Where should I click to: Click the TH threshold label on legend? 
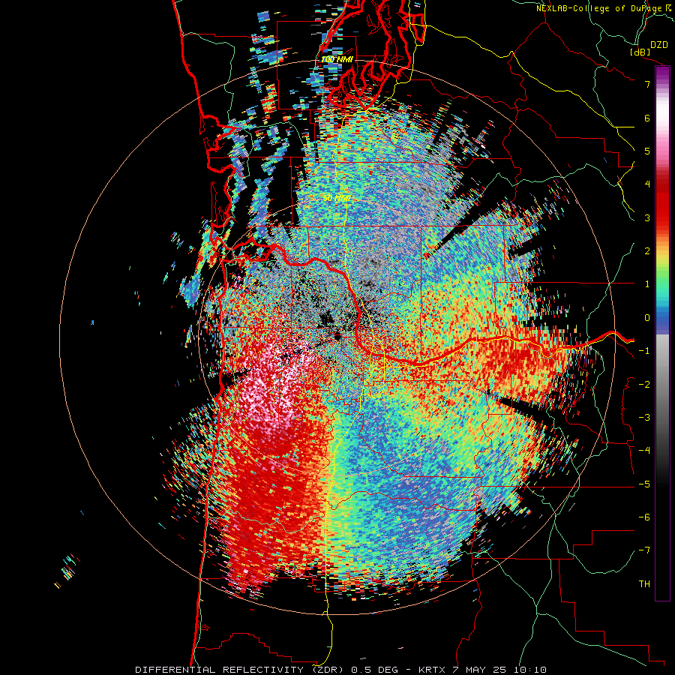pos(644,584)
